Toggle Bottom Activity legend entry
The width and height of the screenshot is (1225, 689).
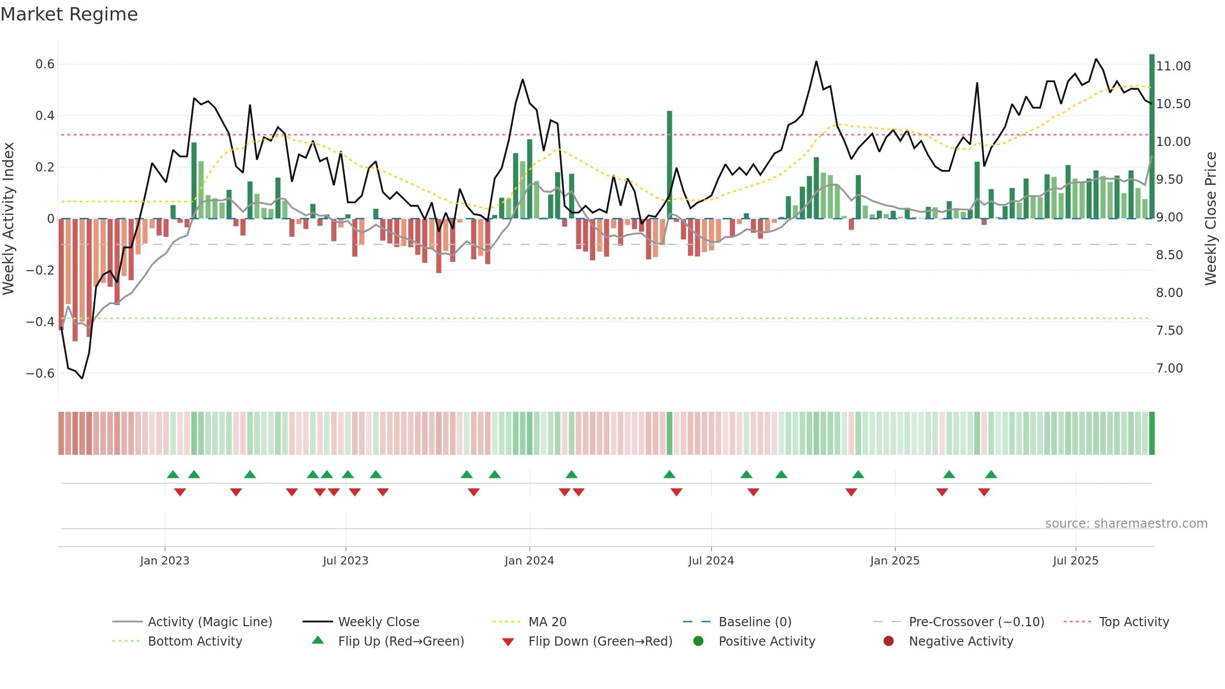click(x=177, y=641)
